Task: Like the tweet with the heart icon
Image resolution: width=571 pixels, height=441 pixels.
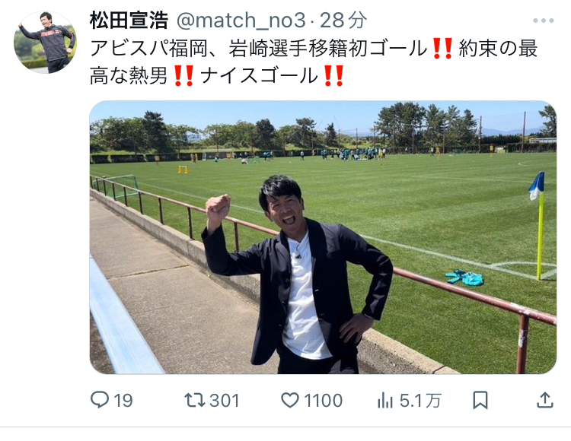Action: (x=290, y=400)
